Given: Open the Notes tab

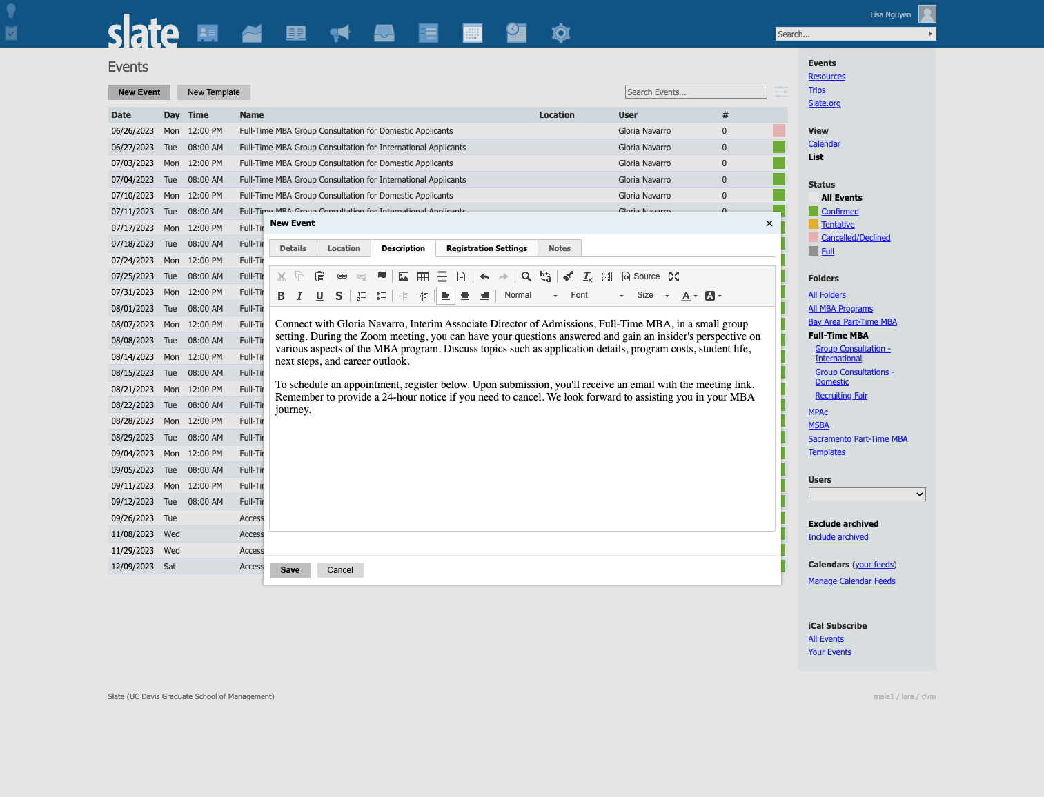Looking at the screenshot, I should point(560,248).
